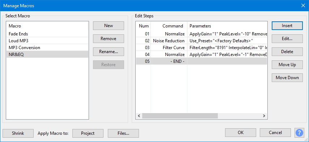Click the Macro column header
The image size is (309, 142).
(x=47, y=26)
